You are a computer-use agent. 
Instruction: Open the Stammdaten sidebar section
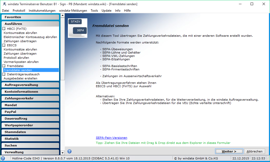[x=30, y=132]
